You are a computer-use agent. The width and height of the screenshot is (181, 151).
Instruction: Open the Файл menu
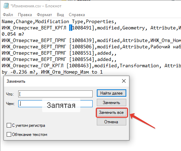point(8,15)
